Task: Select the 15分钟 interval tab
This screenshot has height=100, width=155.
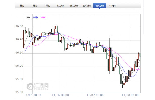Action: [74, 6]
